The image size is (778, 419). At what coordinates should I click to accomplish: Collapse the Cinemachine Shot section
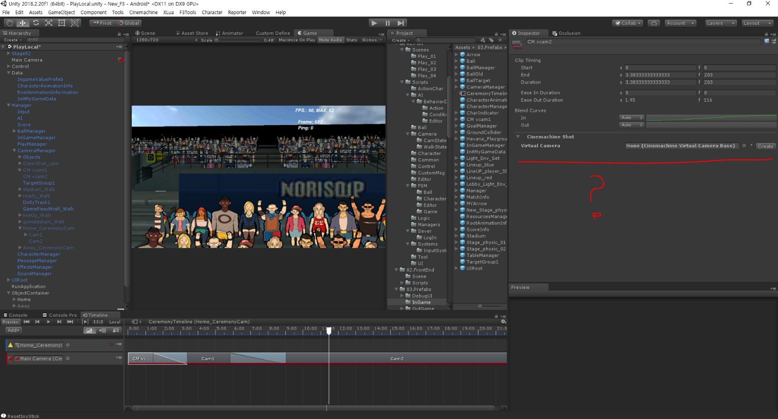pyautogui.click(x=518, y=137)
